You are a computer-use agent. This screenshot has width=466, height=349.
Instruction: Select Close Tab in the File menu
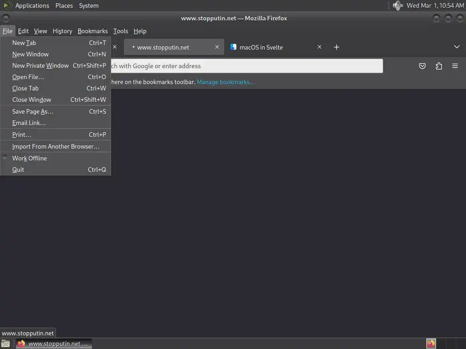tap(56, 89)
